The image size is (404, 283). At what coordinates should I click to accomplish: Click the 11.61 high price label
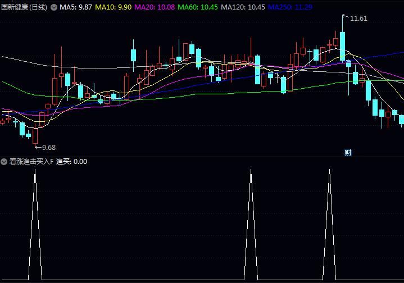coord(358,19)
